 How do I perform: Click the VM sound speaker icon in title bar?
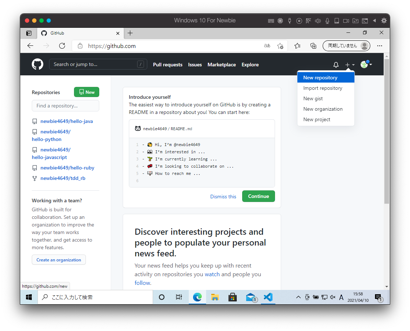coord(318,21)
